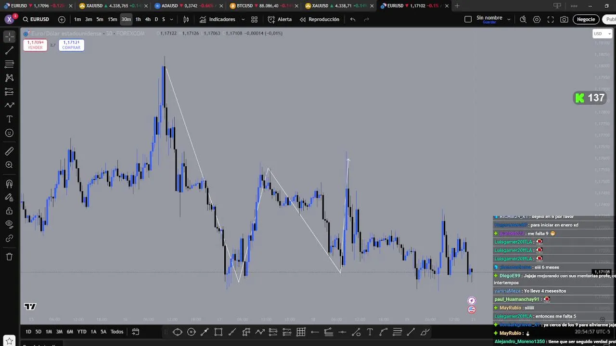Remove drawings with the trash icon
Screen dimensions: 616x346
(x=9, y=257)
